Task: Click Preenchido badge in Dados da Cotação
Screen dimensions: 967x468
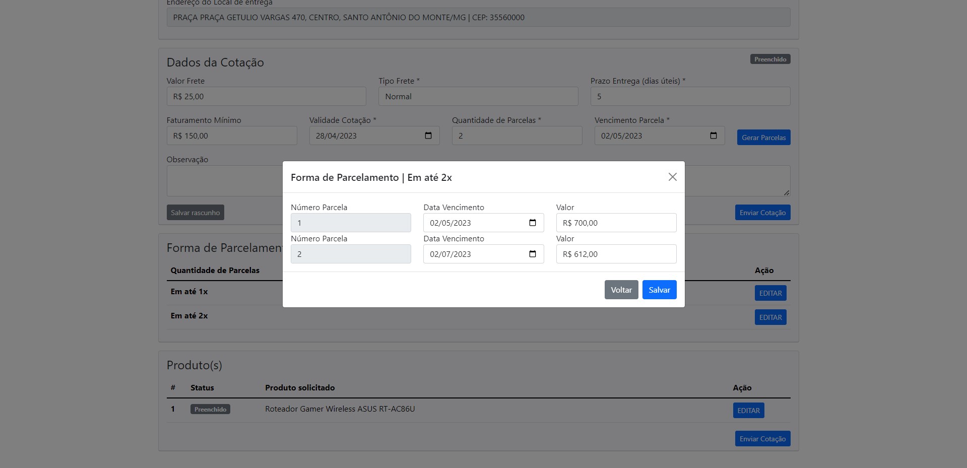Action: pyautogui.click(x=770, y=59)
